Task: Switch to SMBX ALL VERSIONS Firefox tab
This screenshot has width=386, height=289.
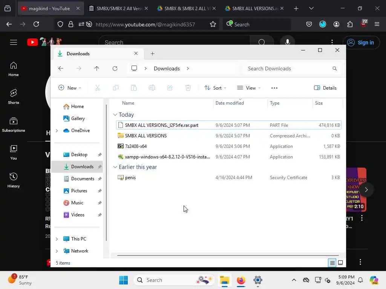Action: point(254,8)
